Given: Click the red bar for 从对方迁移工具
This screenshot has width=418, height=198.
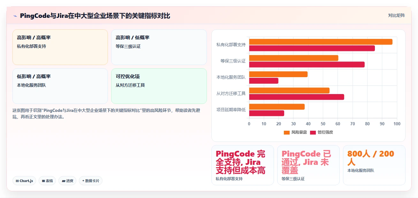Looking at the screenshot, I should 297,97.
